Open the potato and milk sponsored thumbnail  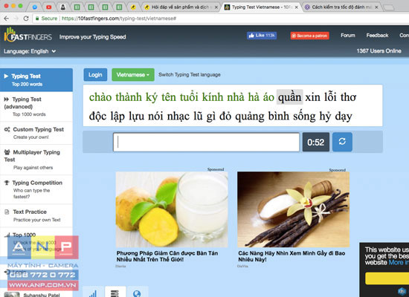[172, 209]
